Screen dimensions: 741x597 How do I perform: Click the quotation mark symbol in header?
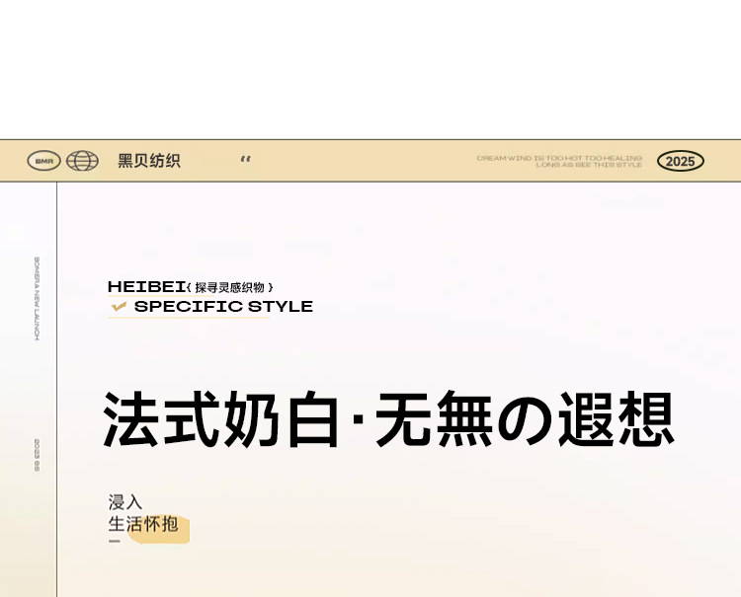click(x=246, y=160)
